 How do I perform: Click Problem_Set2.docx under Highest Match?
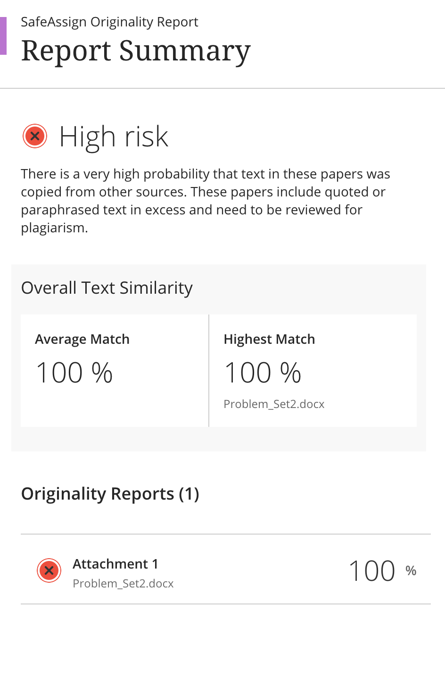[274, 404]
